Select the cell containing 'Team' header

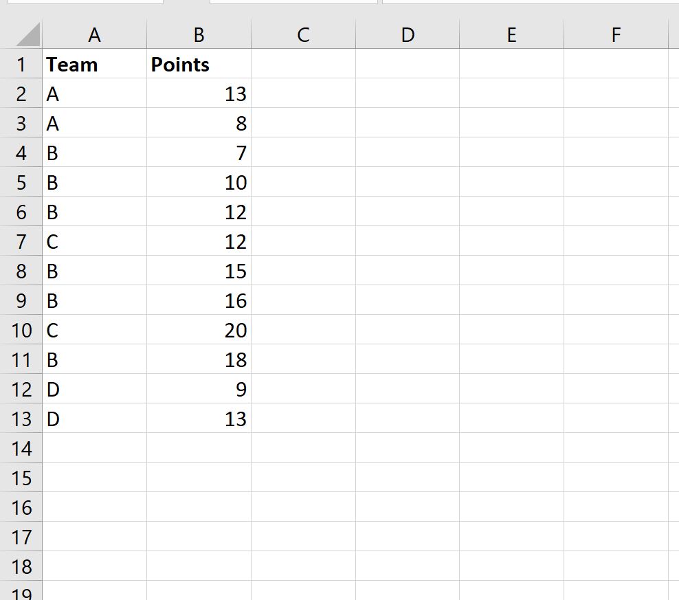coord(94,64)
